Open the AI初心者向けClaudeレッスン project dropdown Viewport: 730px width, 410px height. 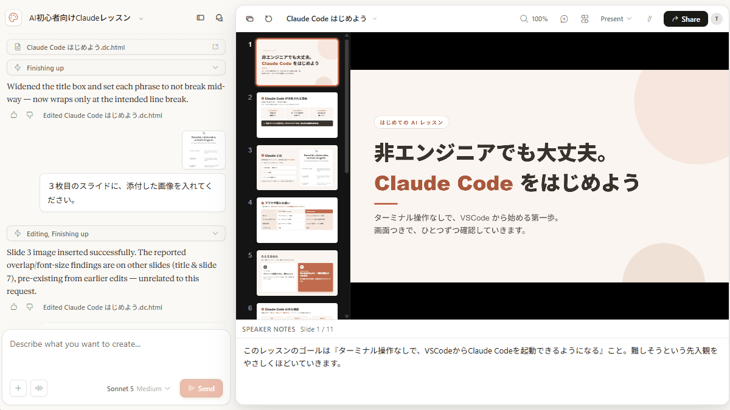[141, 19]
